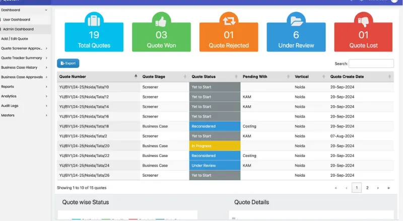The image size is (403, 221).
Task: Click the Quote Details heading
Action: coord(251,202)
